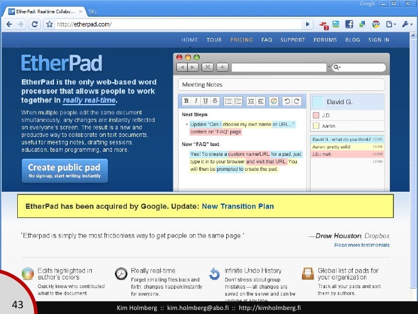
Task: Click the 'J.D.: meh' chat message
Action: pos(347,154)
